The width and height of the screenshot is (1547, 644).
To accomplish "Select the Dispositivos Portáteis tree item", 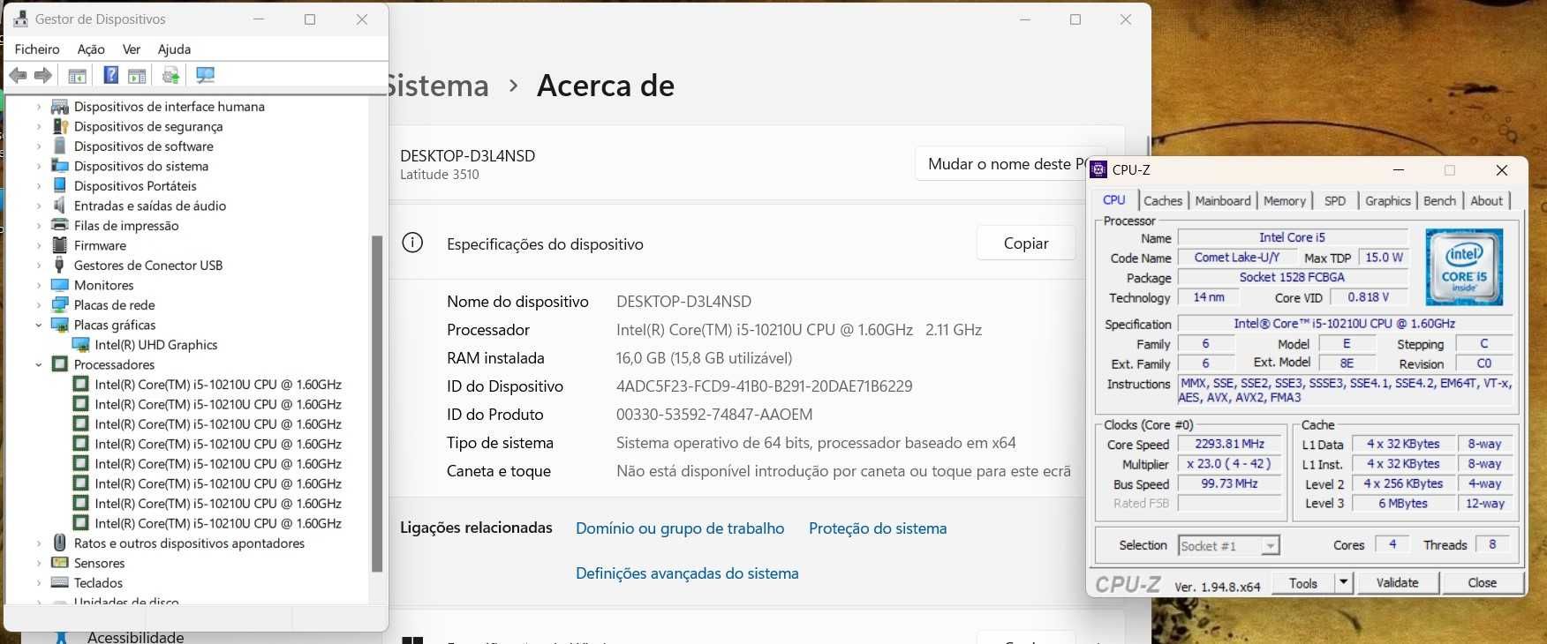I will [135, 186].
